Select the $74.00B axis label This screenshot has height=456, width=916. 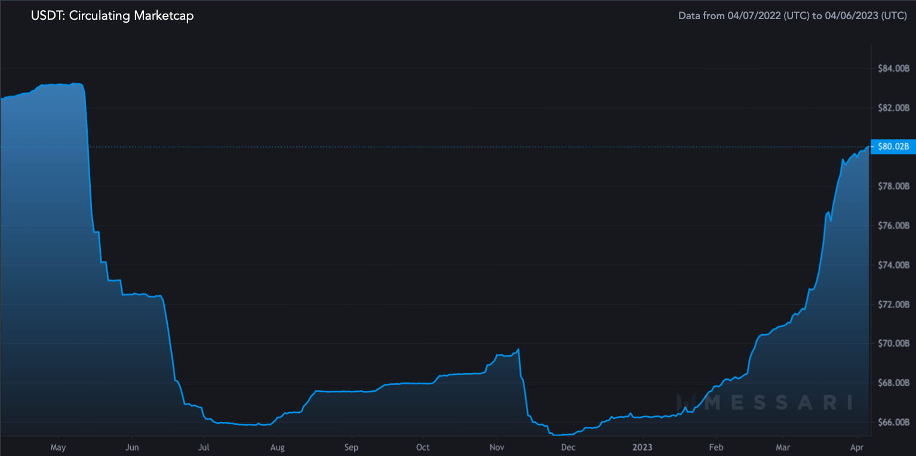[893, 265]
